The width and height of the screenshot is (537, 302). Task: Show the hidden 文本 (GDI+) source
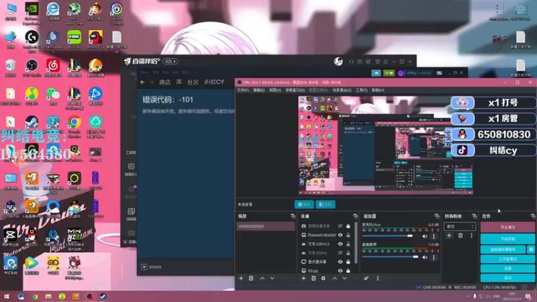tap(340, 253)
